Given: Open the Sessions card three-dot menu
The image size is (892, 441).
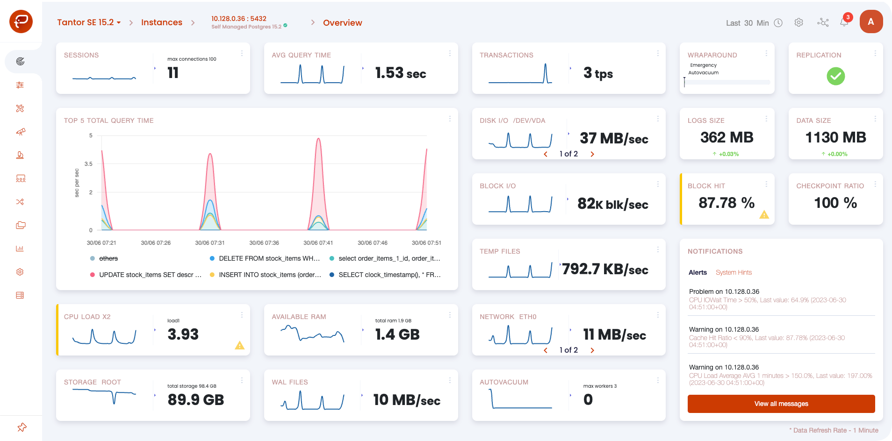Looking at the screenshot, I should pos(242,53).
